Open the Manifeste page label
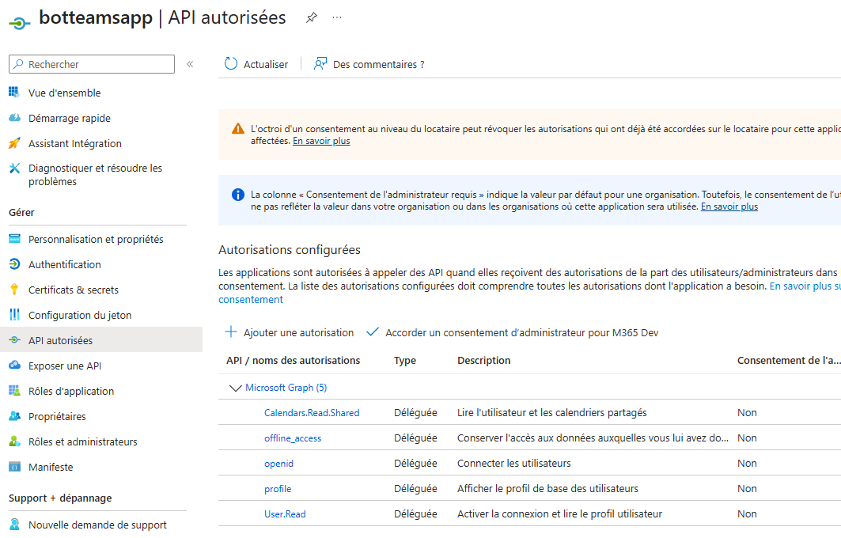Viewport: 841px width, 538px height. pos(51,468)
